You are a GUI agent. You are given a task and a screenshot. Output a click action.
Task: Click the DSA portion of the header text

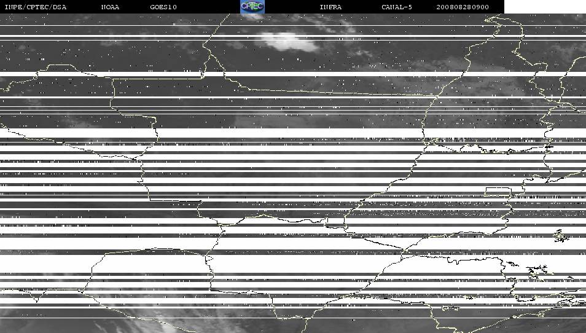coord(59,7)
